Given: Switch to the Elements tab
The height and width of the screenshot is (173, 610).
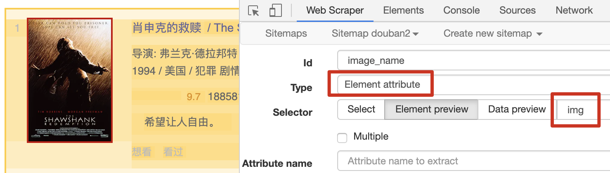Looking at the screenshot, I should (403, 10).
